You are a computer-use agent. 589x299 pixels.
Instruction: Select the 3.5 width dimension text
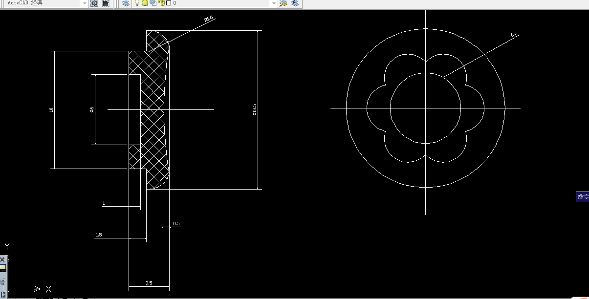point(149,283)
